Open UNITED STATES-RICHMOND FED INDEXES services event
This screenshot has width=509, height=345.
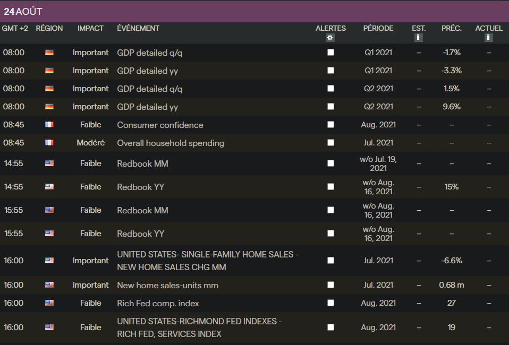[199, 327]
